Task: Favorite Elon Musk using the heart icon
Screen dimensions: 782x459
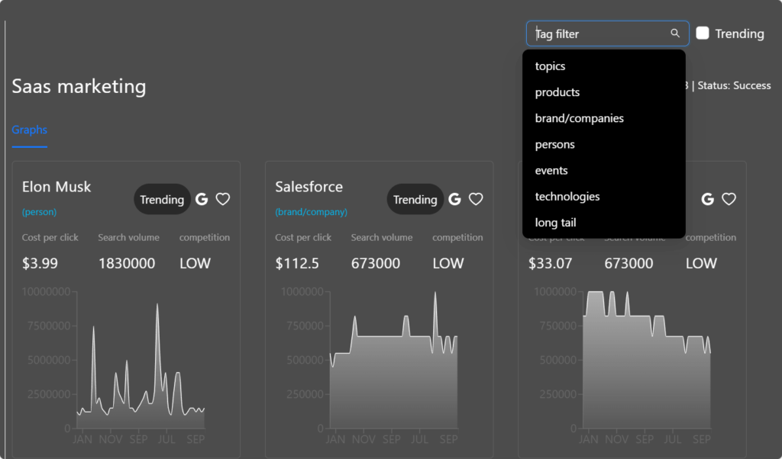Action: coord(222,199)
